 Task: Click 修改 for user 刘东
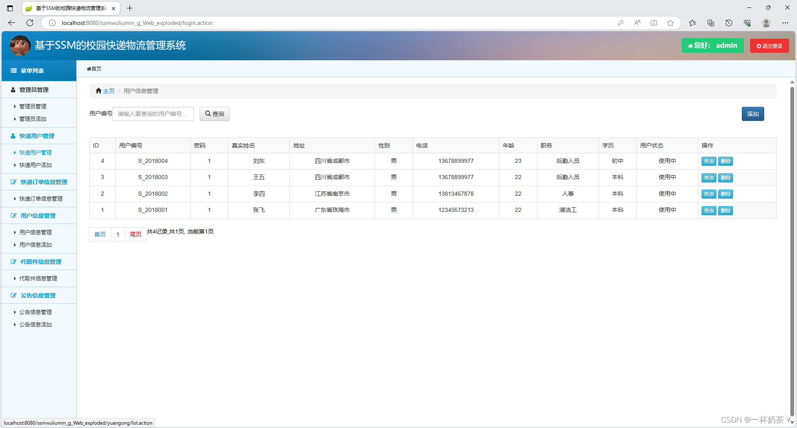(x=709, y=161)
